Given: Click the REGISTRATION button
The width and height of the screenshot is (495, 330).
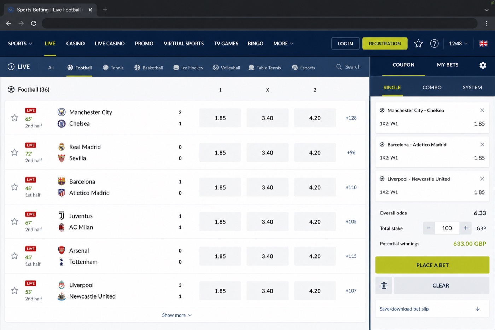Looking at the screenshot, I should [385, 44].
